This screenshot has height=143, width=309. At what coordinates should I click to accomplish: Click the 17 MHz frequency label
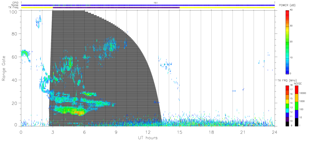tap(291, 90)
